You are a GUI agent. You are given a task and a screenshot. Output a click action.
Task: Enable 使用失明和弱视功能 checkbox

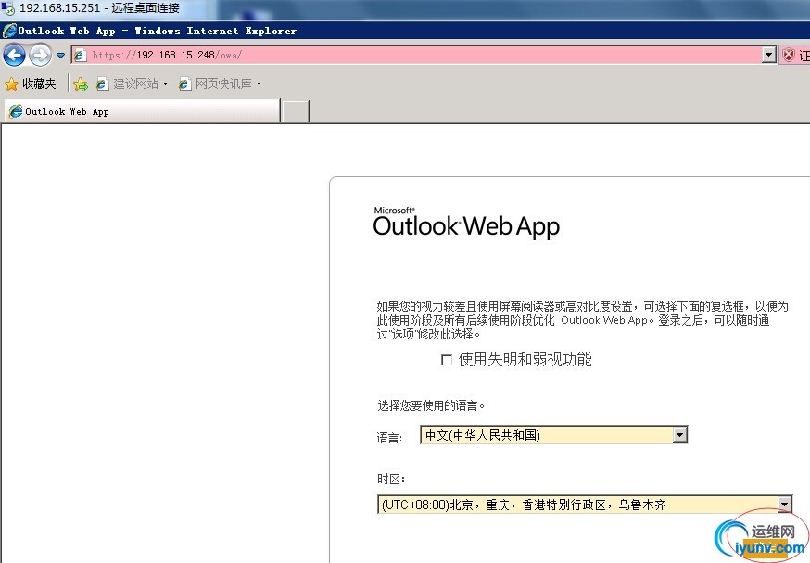tap(447, 359)
